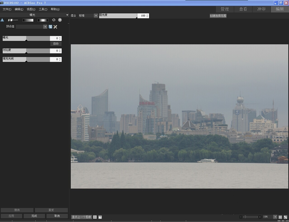Click the 对比度 contrast slider
The height and width of the screenshot is (222, 289).
click(x=26, y=51)
